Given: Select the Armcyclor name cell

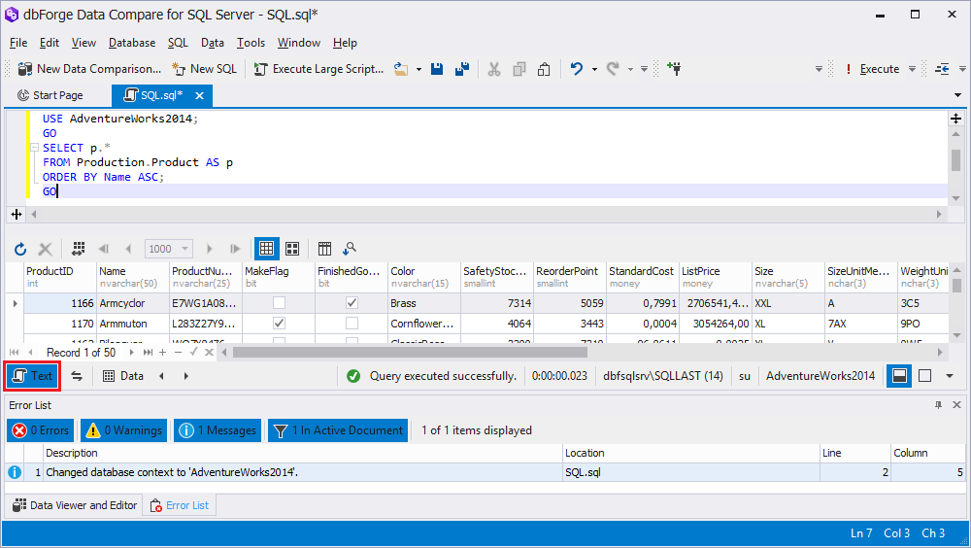Looking at the screenshot, I should (133, 303).
